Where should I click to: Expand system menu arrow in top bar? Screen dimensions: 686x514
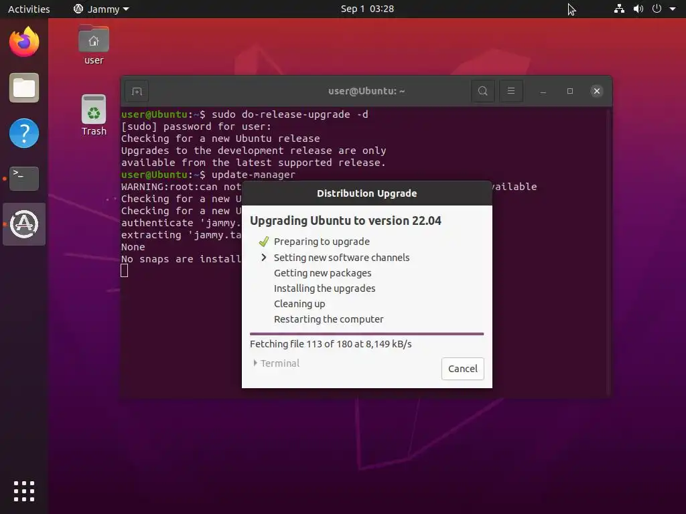pyautogui.click(x=673, y=9)
